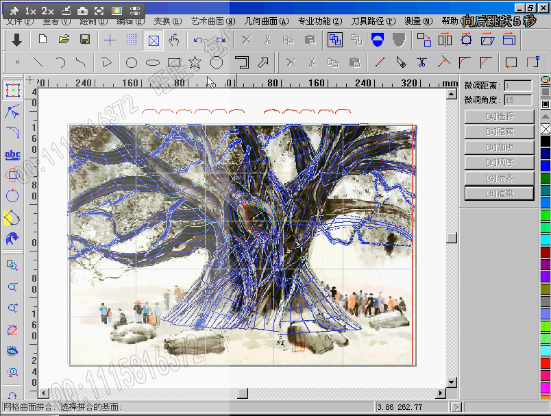
Task: Set playback speed to 1x
Action: (31, 11)
